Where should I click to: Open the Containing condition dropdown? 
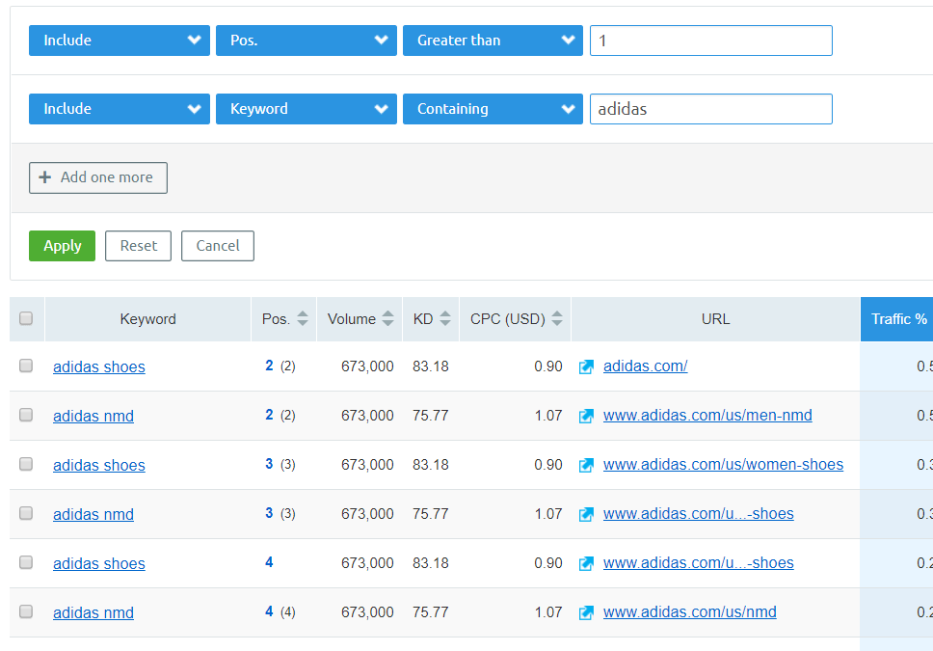click(x=493, y=109)
